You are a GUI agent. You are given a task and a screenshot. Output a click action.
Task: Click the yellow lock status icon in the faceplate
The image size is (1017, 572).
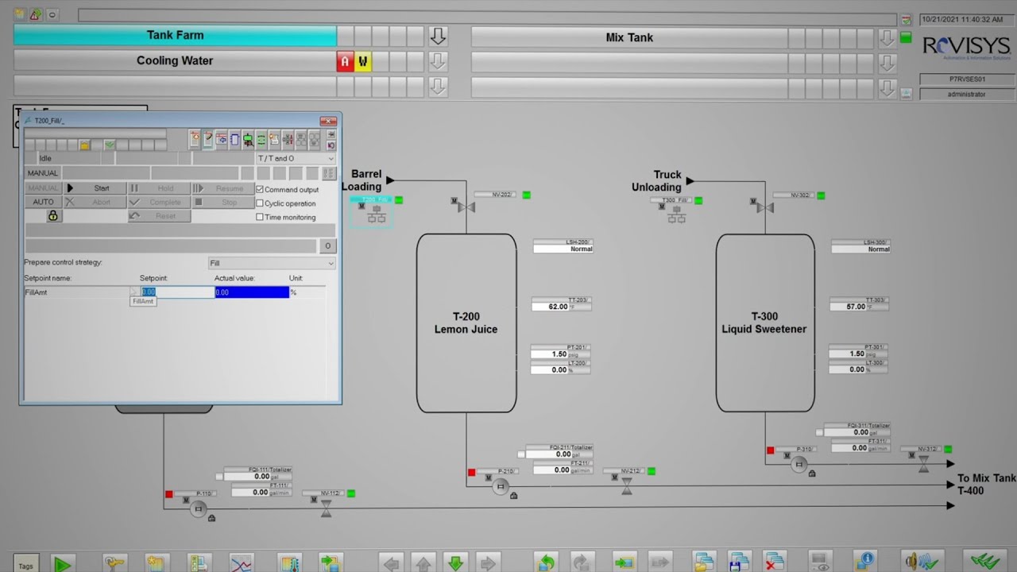[84, 145]
